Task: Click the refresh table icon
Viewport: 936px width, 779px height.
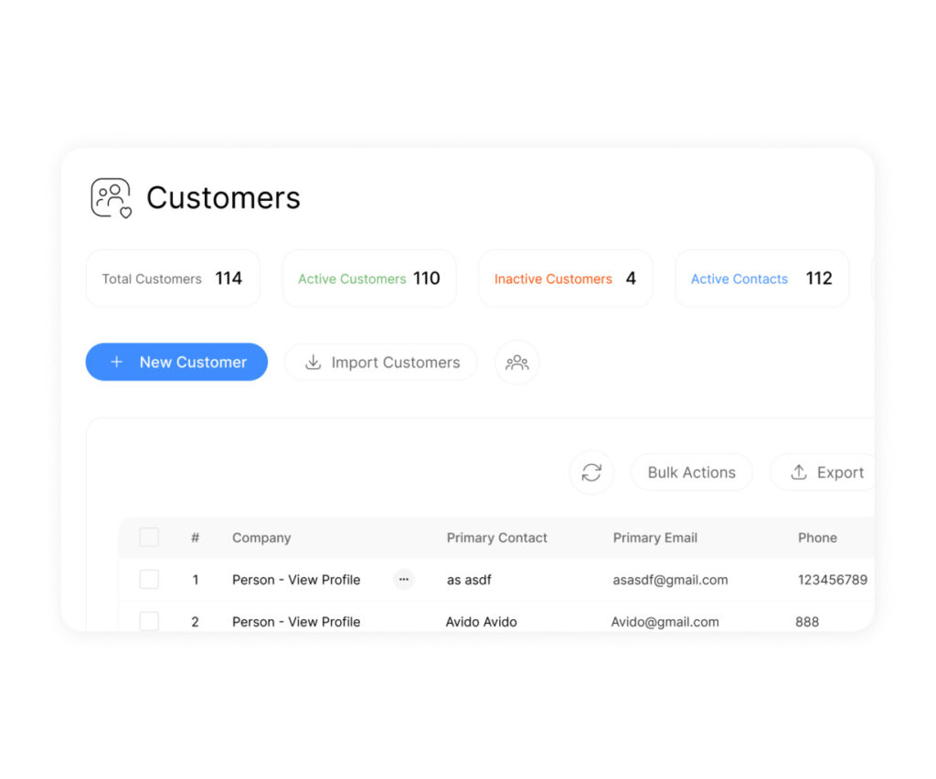Action: [591, 472]
